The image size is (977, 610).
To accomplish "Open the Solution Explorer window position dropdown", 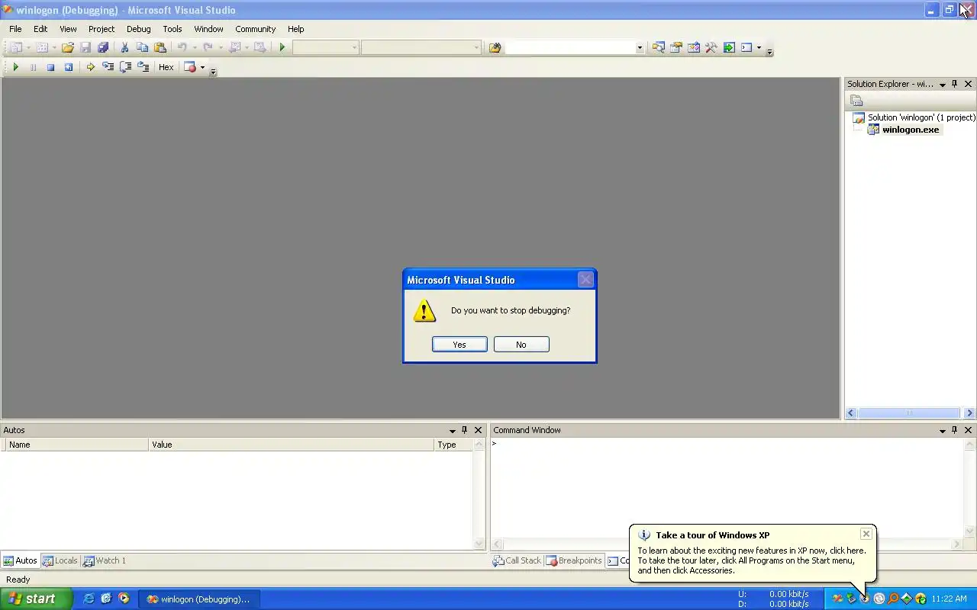I will 943,84.
